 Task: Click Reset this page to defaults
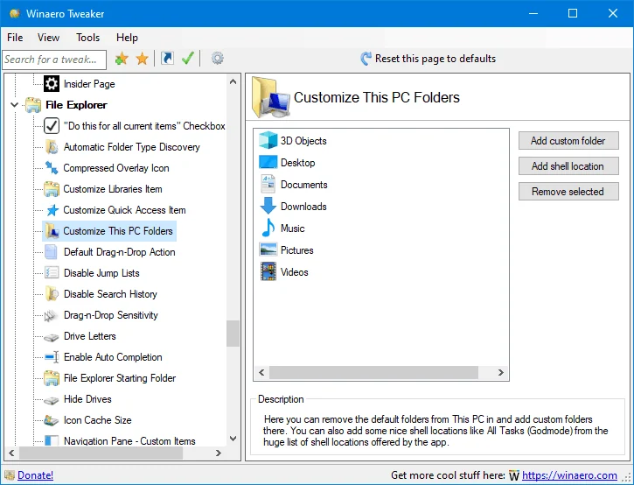coord(428,59)
